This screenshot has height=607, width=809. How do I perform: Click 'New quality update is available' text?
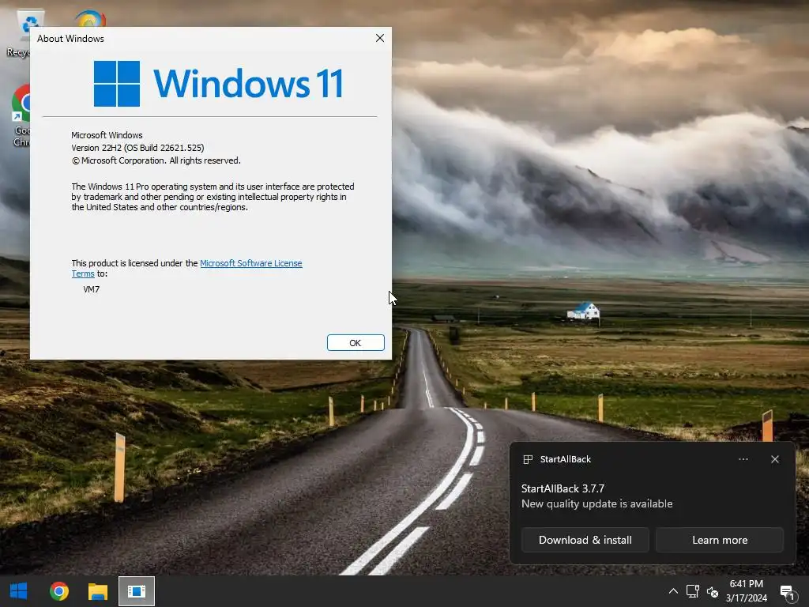(597, 503)
